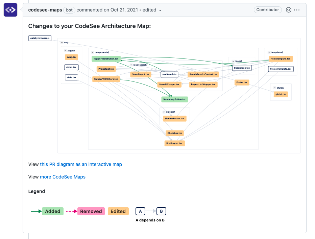Select the SearchResultsContext.tsx node

[x=203, y=74]
